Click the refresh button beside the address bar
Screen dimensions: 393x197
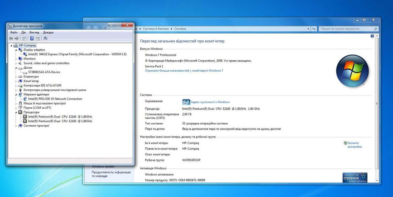point(314,29)
